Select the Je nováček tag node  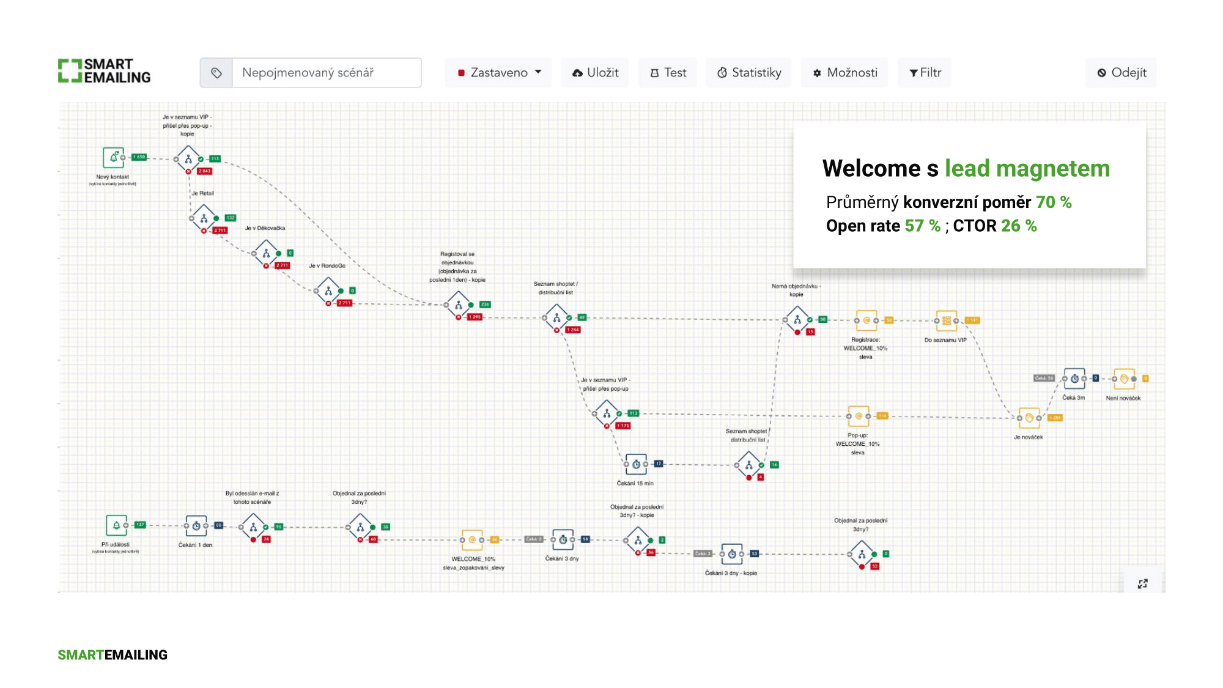tap(1029, 418)
